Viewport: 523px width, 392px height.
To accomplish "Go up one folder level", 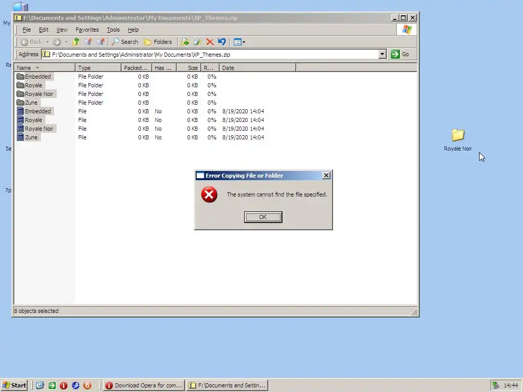I will 76,42.
